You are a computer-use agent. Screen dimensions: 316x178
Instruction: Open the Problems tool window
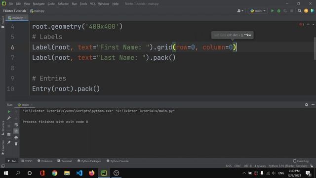[45, 161]
